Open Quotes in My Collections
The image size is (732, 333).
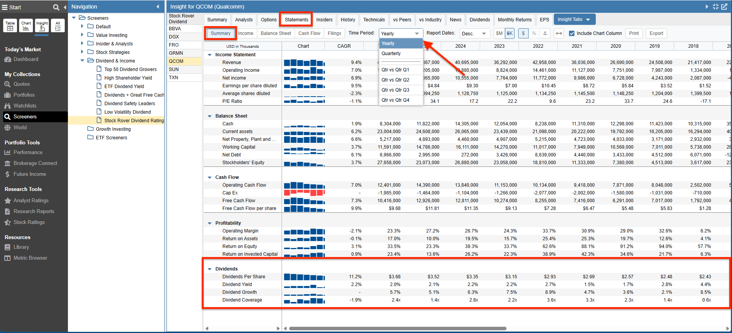tap(21, 84)
